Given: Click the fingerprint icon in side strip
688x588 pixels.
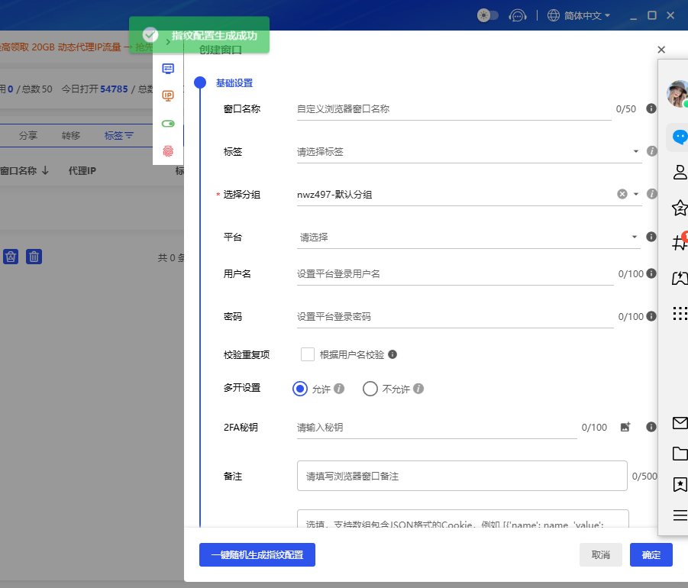Looking at the screenshot, I should pos(168,151).
